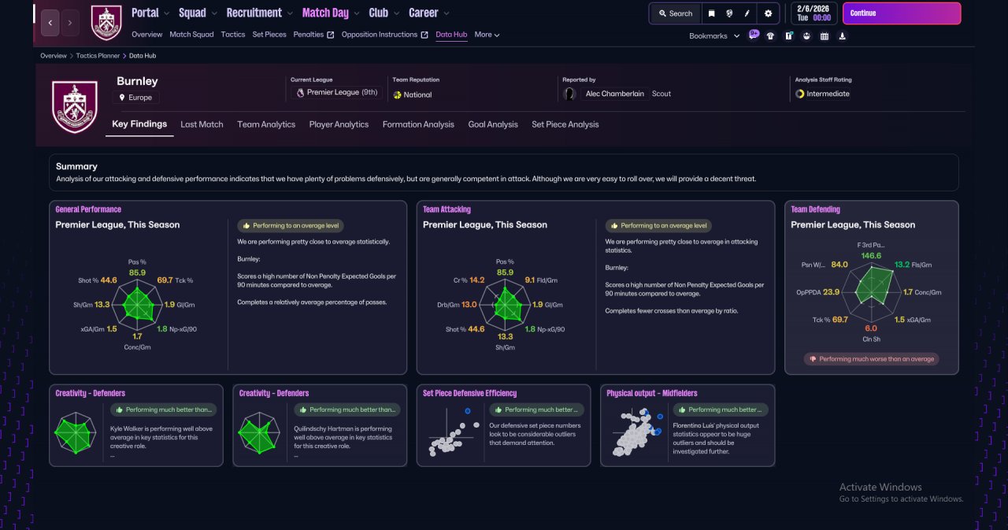Switch to Formation Analysis tab
The width and height of the screenshot is (1008, 530).
click(x=418, y=124)
